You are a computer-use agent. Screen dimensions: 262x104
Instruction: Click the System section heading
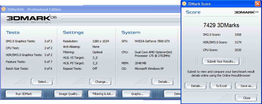click(x=131, y=32)
